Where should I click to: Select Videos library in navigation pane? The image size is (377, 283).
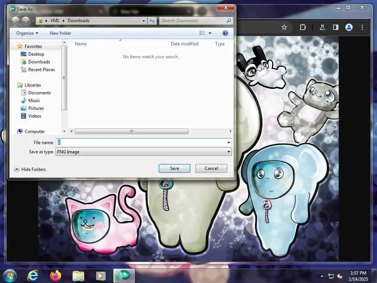pyautogui.click(x=35, y=116)
